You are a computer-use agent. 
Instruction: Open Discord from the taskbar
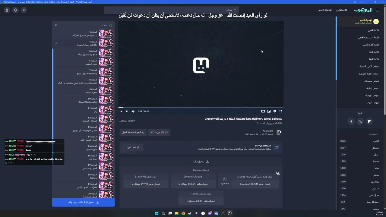pyautogui.click(x=210, y=213)
